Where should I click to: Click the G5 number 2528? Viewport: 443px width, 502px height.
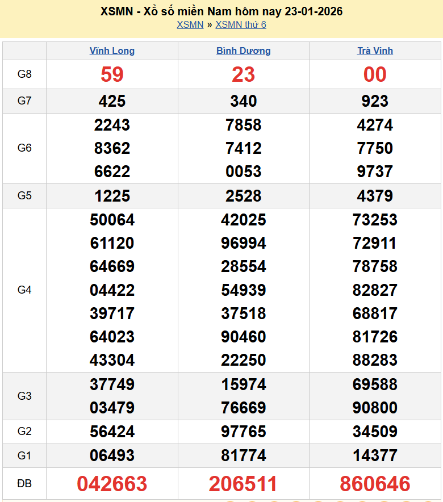(x=243, y=196)
